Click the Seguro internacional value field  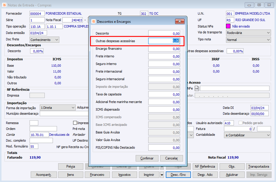(164, 79)
